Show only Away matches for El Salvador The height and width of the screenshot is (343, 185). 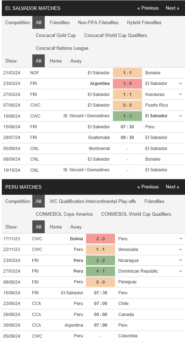(76, 61)
